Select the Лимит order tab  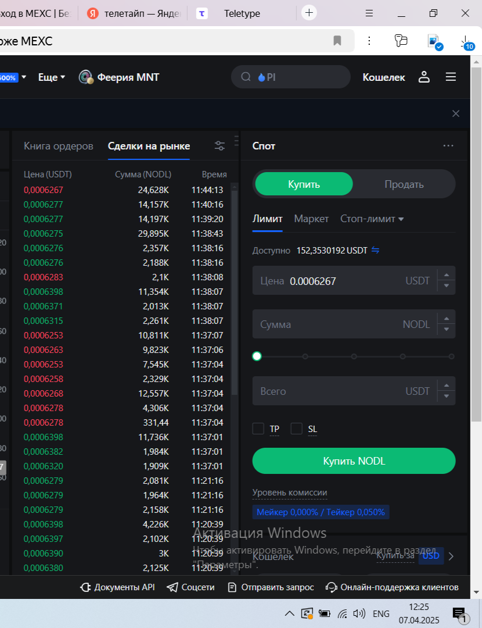click(x=267, y=219)
